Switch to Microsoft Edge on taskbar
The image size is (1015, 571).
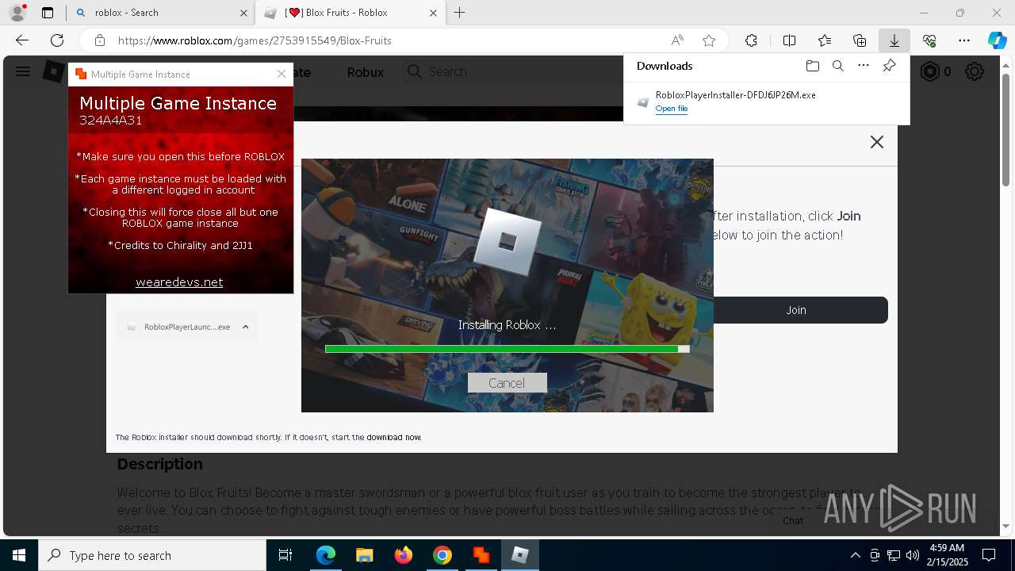326,555
